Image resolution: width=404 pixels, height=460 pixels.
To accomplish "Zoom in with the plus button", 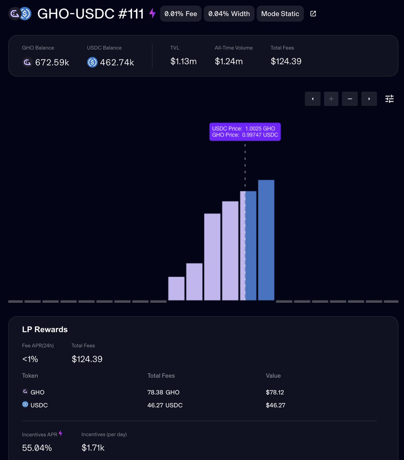I will 331,99.
